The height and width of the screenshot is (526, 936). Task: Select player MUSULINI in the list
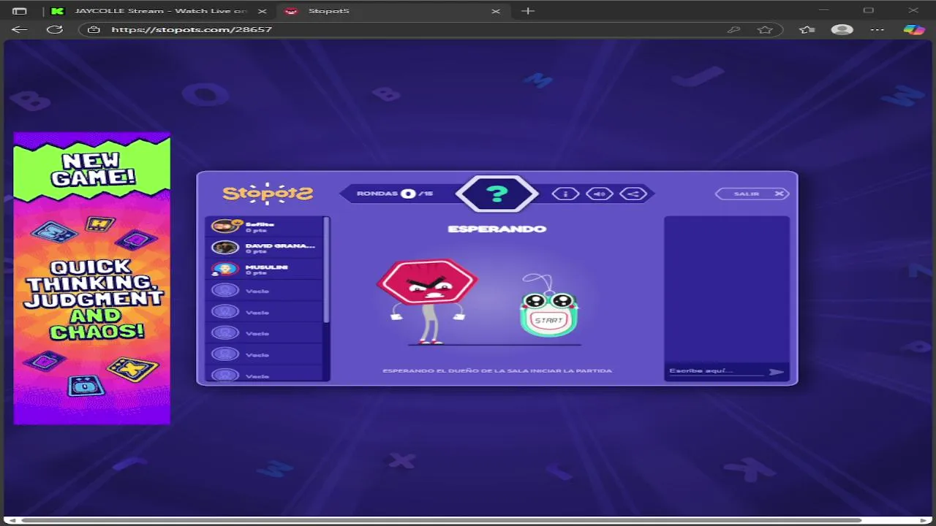tap(264, 269)
